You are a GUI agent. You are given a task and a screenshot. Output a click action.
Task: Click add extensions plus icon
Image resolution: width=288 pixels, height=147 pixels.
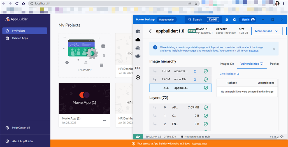click(x=138, y=77)
